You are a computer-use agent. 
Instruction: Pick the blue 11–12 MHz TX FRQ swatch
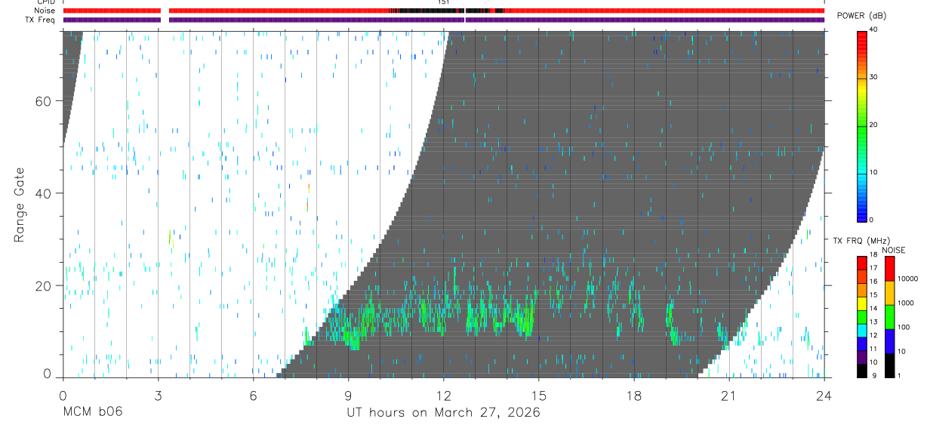(862, 344)
